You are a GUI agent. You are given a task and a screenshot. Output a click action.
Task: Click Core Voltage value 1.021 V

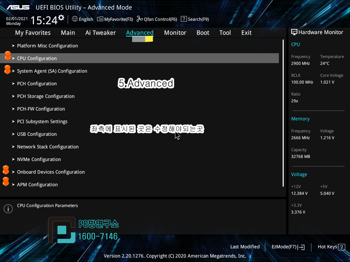tap(327, 82)
